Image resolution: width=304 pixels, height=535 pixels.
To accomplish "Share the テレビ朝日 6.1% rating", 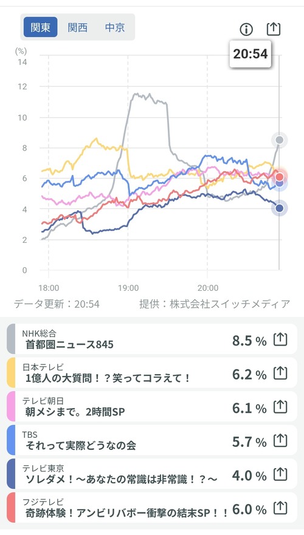I will click(280, 407).
